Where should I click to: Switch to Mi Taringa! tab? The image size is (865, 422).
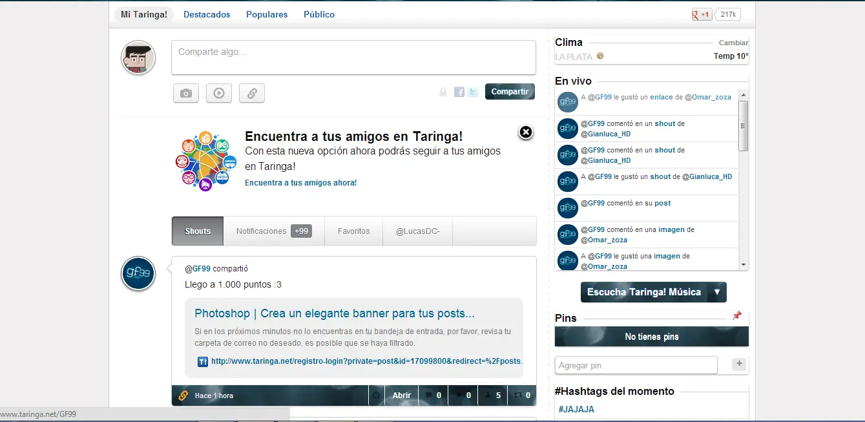[x=144, y=14]
